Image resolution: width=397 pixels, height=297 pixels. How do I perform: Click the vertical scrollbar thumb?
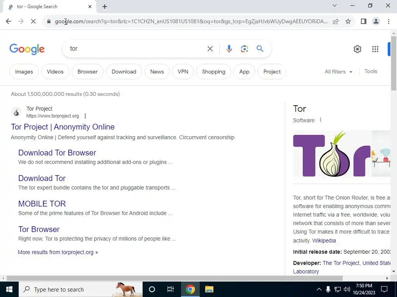click(394, 63)
